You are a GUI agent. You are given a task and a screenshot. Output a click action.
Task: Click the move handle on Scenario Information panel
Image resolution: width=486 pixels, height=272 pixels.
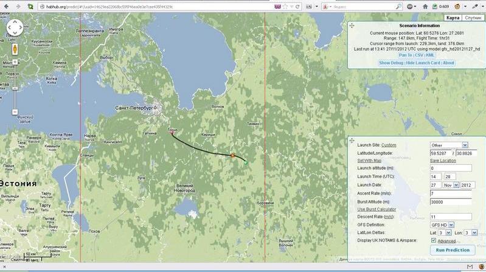tap(352, 26)
